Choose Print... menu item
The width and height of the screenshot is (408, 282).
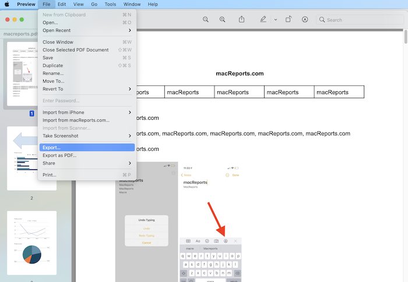(87, 175)
